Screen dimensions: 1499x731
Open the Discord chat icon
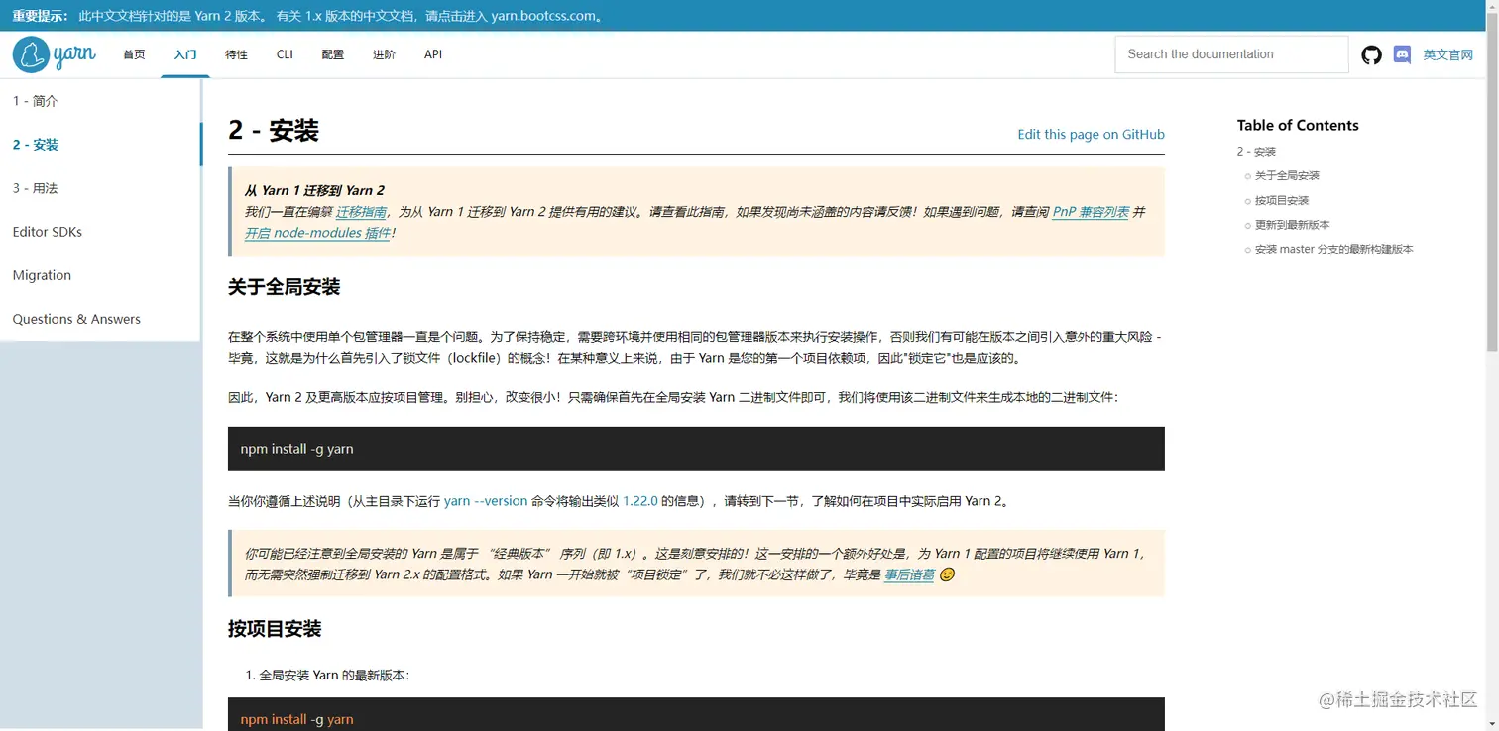click(x=1402, y=55)
